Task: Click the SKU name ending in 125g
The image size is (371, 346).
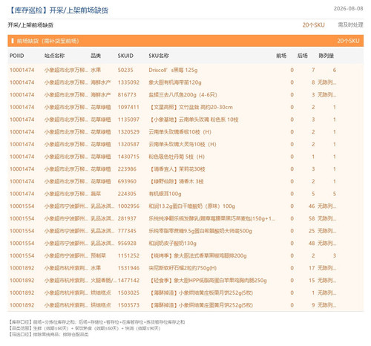Action: (x=173, y=70)
